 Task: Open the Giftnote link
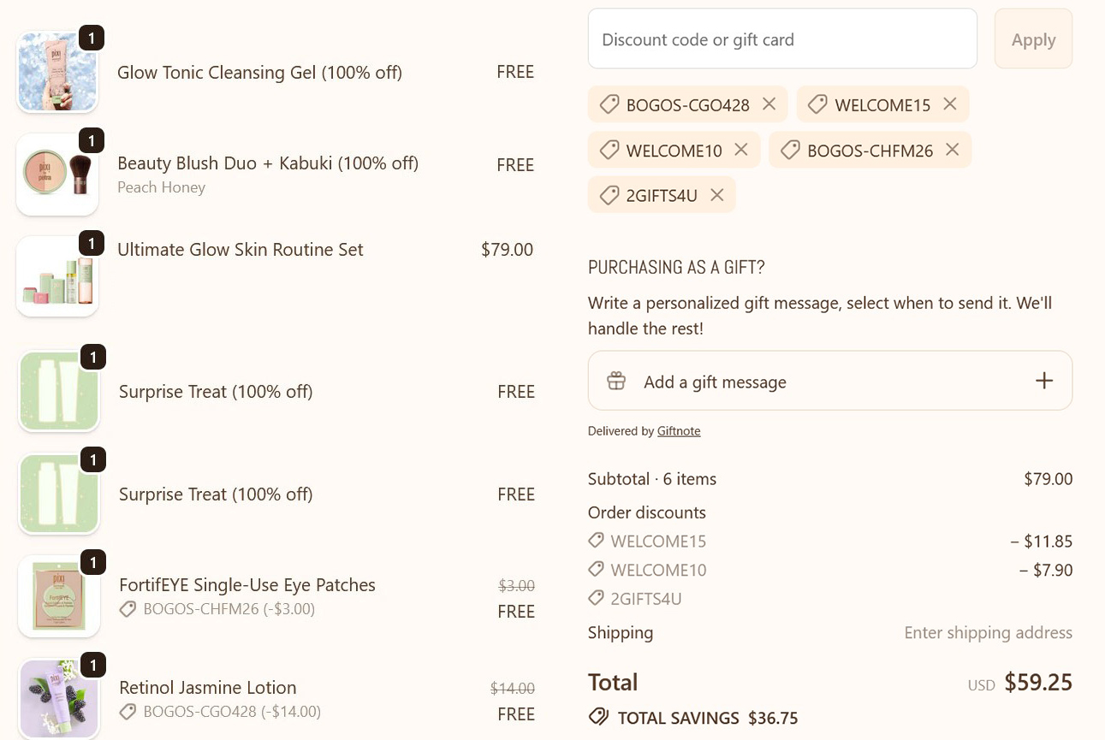(679, 431)
